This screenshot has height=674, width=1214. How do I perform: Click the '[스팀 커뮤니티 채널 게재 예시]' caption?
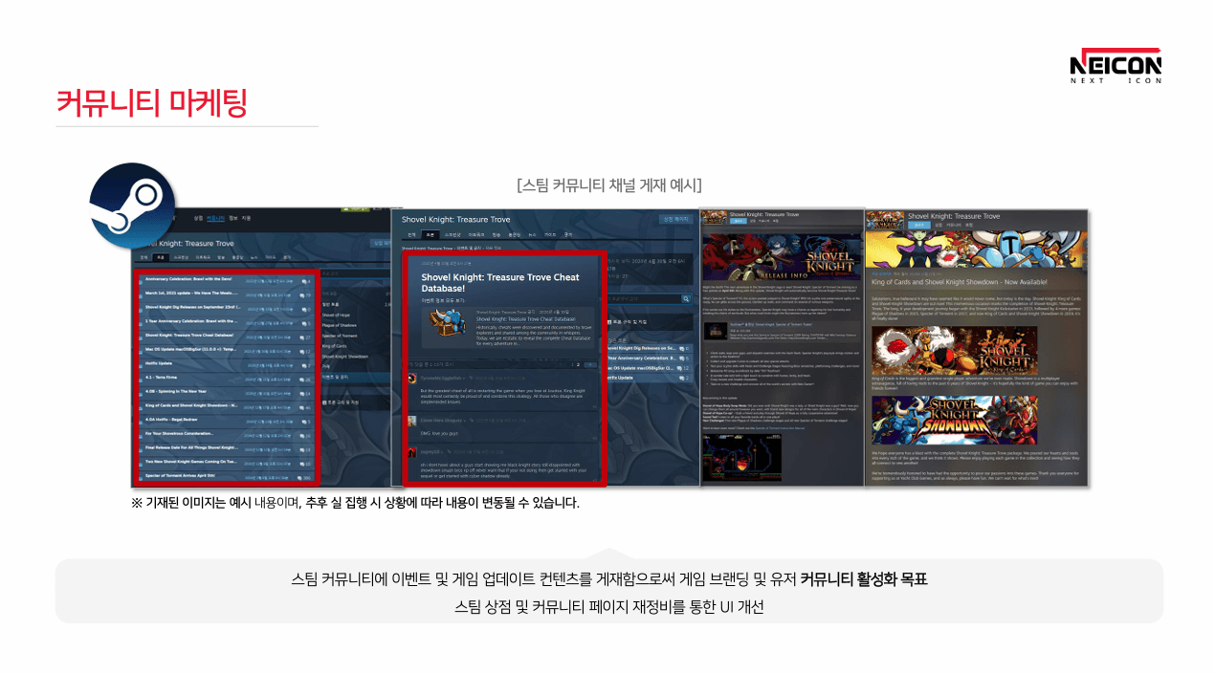(608, 185)
